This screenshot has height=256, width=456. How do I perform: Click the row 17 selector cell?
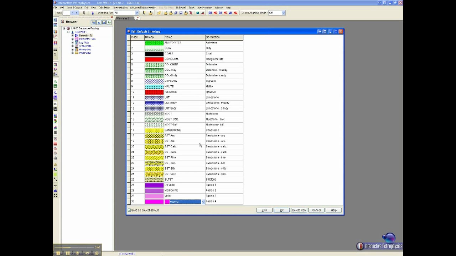point(129,130)
